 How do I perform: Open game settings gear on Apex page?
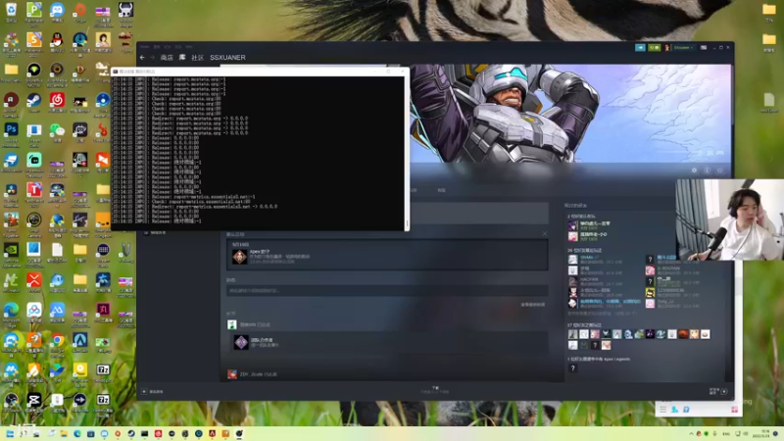click(x=694, y=171)
